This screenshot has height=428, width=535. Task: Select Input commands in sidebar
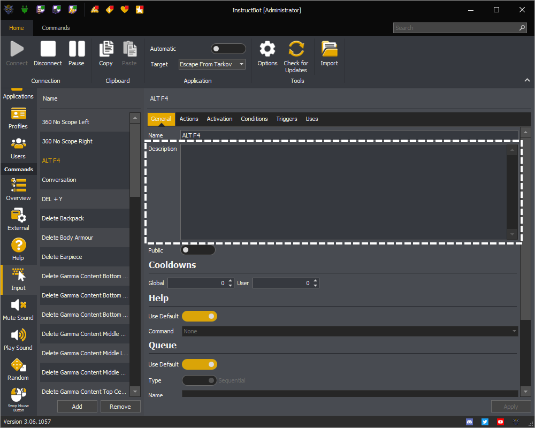18,279
